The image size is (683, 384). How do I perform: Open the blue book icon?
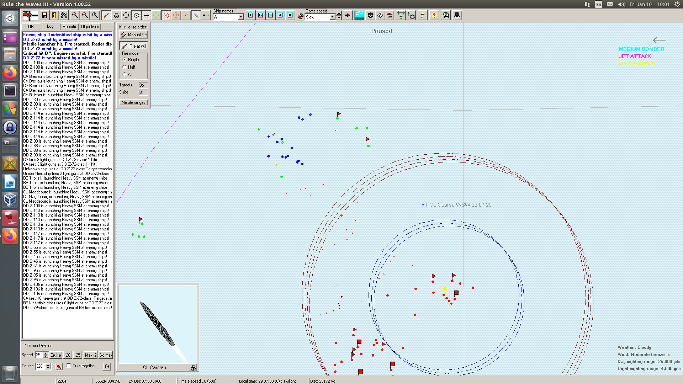pyautogui.click(x=380, y=15)
